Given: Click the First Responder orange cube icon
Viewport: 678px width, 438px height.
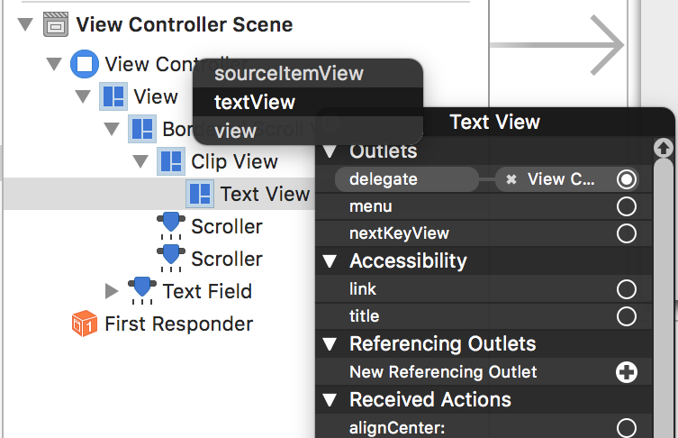Looking at the screenshot, I should (x=85, y=324).
